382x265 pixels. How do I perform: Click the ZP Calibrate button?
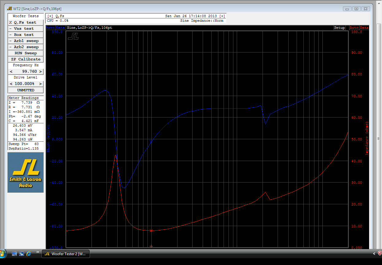pyautogui.click(x=25, y=59)
